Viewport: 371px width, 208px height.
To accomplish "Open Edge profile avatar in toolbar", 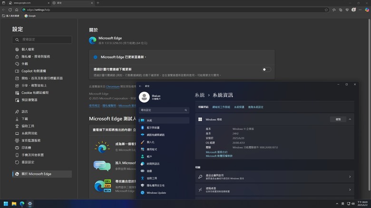I will coord(354,10).
